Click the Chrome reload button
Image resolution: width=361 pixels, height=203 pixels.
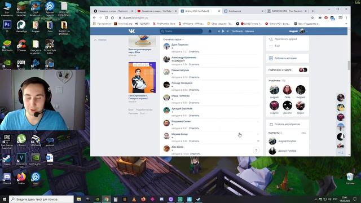[x=106, y=17]
